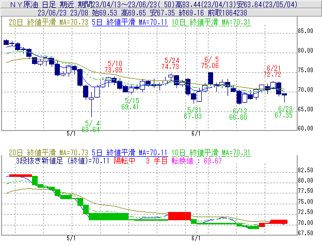
Task: Click the 高69.65 high price value
Action: pyautogui.click(x=134, y=13)
